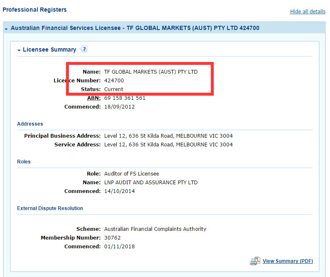The image size is (330, 277).
Task: Click the Hide all details link
Action: pos(308,11)
